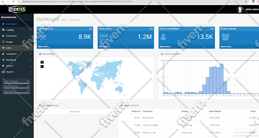Click the World Map globe icon
Screen dimensions: 259x138
tap(40, 54)
